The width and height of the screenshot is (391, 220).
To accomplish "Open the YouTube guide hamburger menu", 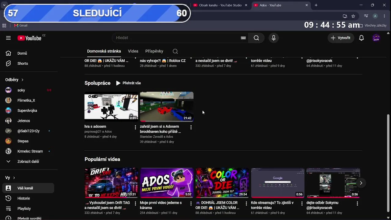I will 8,38.
